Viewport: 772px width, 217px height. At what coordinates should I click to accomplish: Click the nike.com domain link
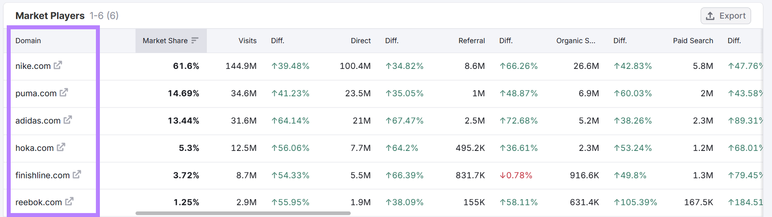33,66
